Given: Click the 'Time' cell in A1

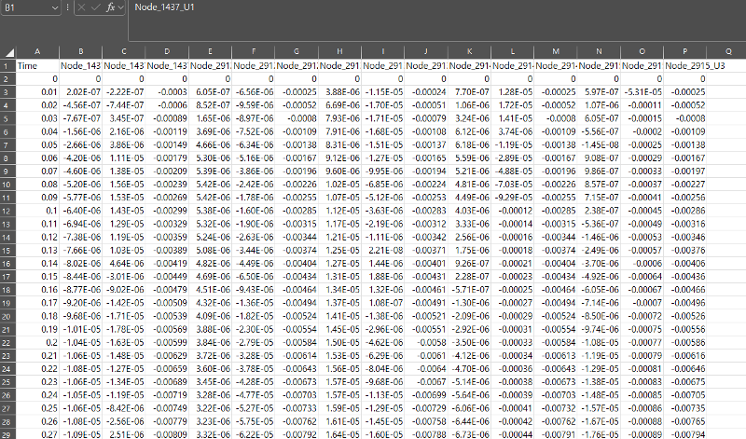Looking at the screenshot, I should coord(37,65).
